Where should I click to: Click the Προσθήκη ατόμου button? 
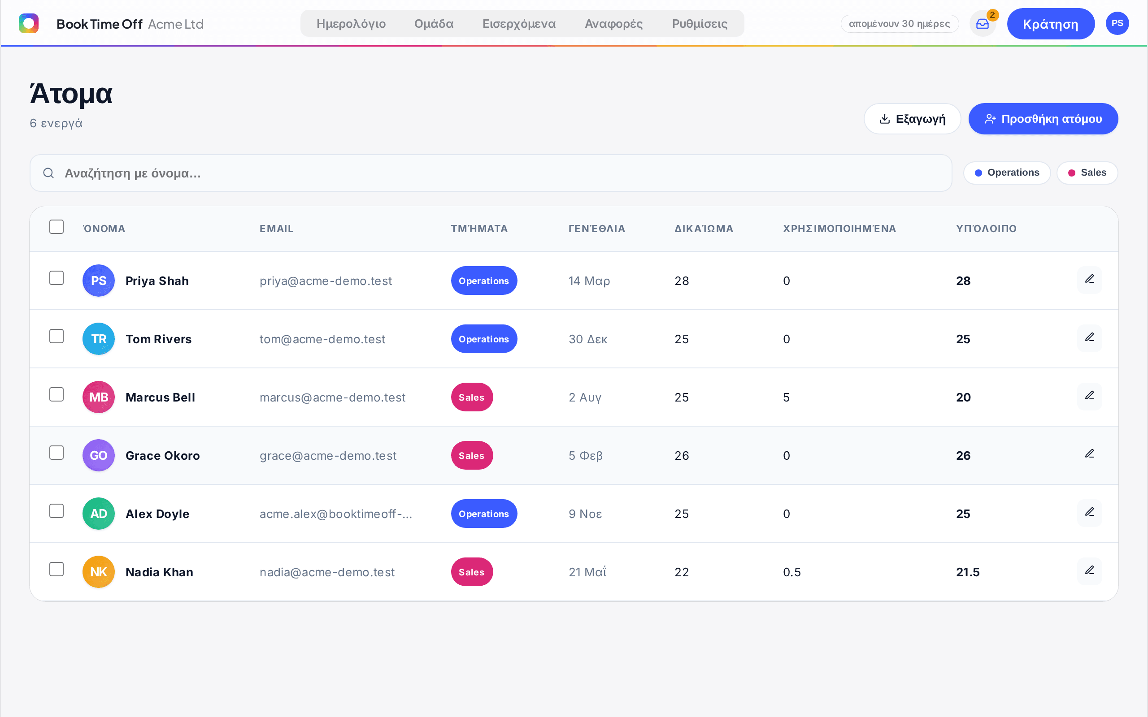(1043, 119)
